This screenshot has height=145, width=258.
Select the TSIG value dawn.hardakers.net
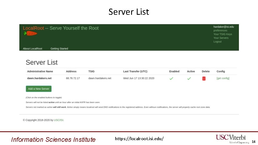tap(100, 78)
